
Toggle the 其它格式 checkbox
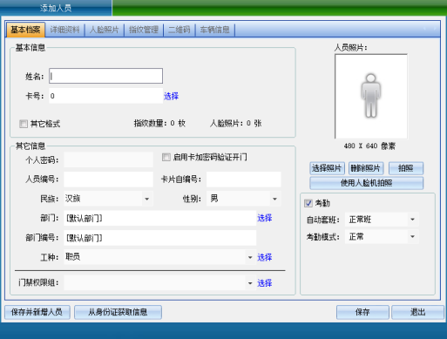click(24, 124)
